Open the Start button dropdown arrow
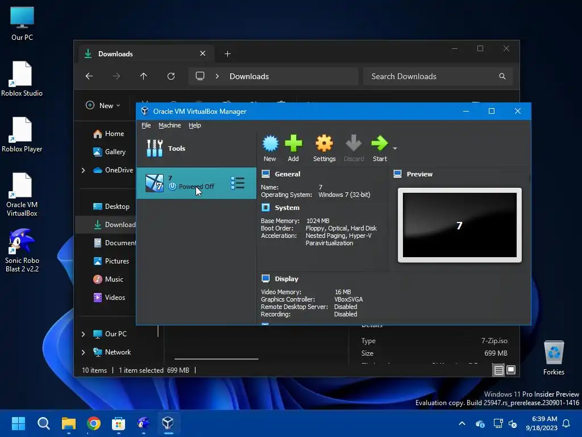This screenshot has width=582, height=437. 395,149
